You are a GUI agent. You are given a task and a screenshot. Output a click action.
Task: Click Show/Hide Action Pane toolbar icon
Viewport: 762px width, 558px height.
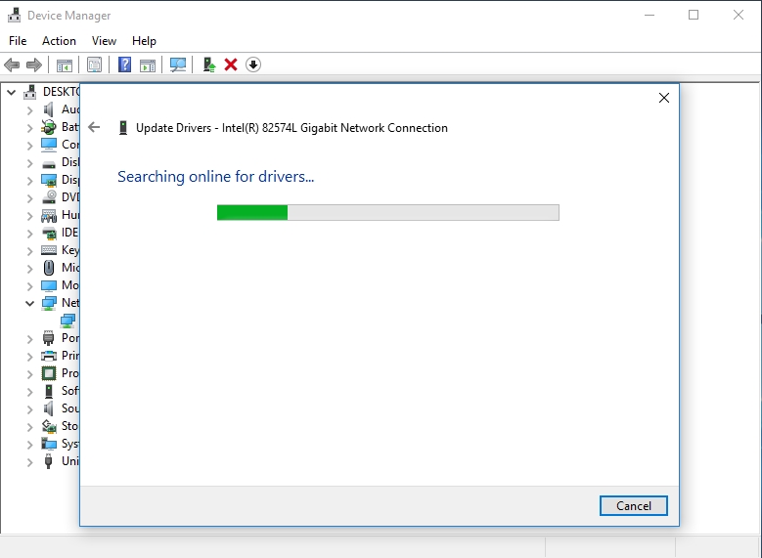click(148, 64)
